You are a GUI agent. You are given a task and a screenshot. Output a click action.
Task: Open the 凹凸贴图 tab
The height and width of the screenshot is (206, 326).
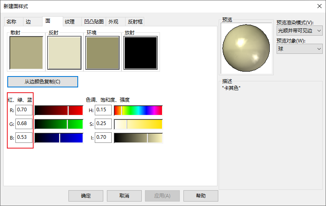pyautogui.click(x=94, y=21)
